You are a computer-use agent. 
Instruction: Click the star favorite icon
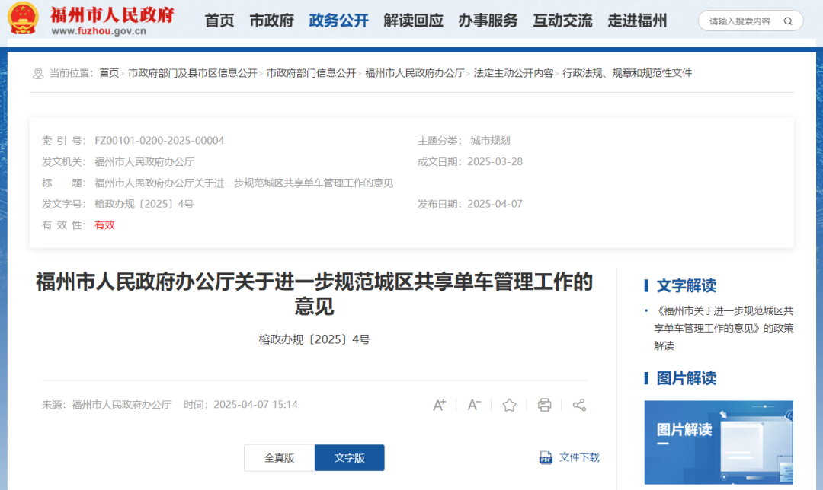pos(509,405)
